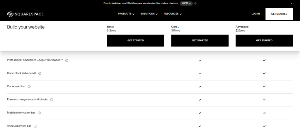Viewport: 300px width, 139px height.
Task: Open info icon for Premium integrations and blocks
Action: click(52, 100)
